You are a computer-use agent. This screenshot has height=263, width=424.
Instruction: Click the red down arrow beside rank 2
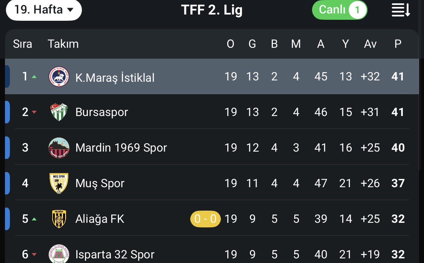tap(34, 112)
